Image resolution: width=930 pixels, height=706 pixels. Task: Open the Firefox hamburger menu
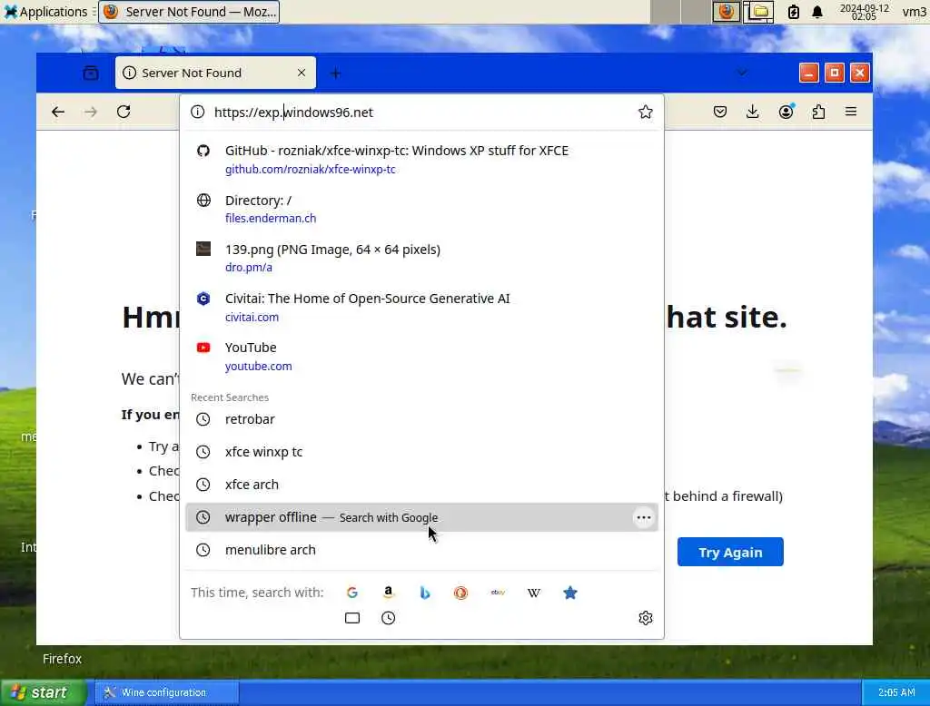851,112
